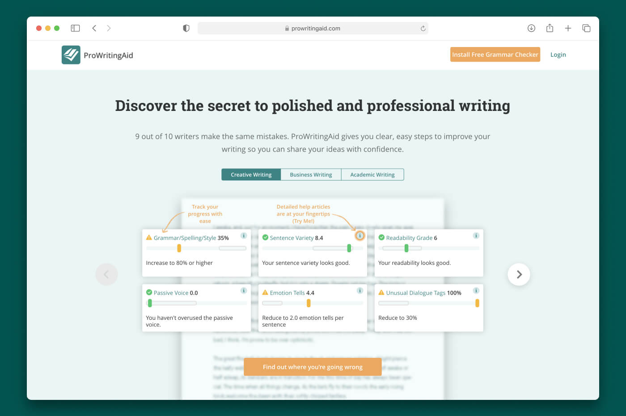Image resolution: width=626 pixels, height=416 pixels.
Task: Click the Emotion Tells warning triangle icon
Action: [x=265, y=293]
